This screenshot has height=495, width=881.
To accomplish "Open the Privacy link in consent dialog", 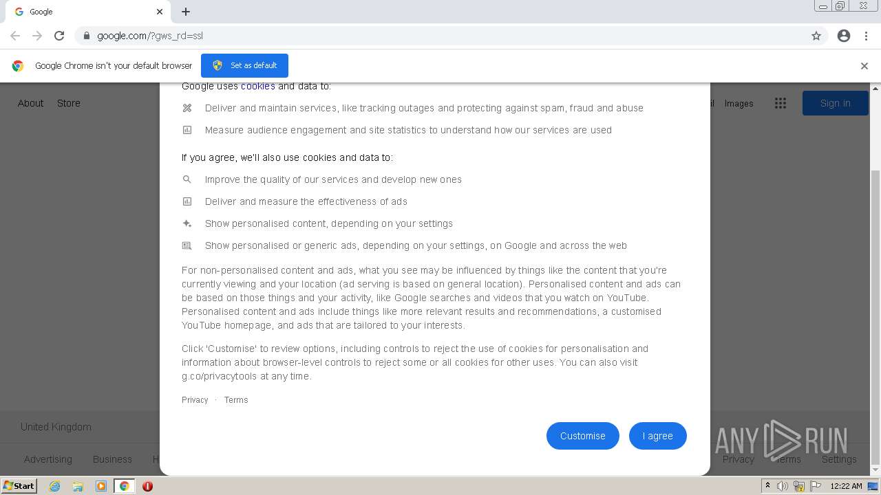I will pos(195,400).
